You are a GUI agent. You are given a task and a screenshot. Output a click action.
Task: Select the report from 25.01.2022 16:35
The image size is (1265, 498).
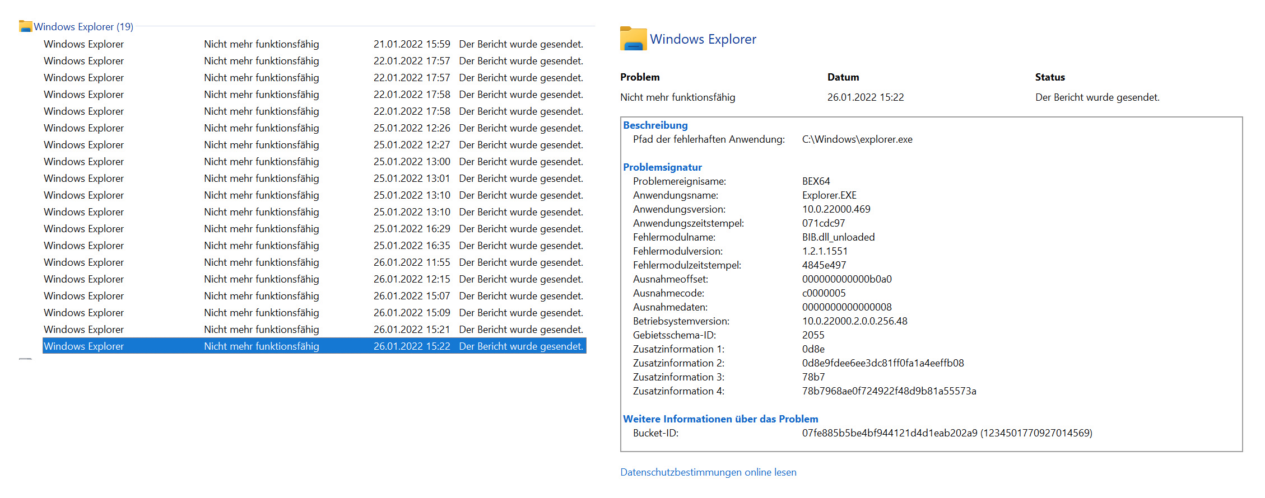pos(314,245)
